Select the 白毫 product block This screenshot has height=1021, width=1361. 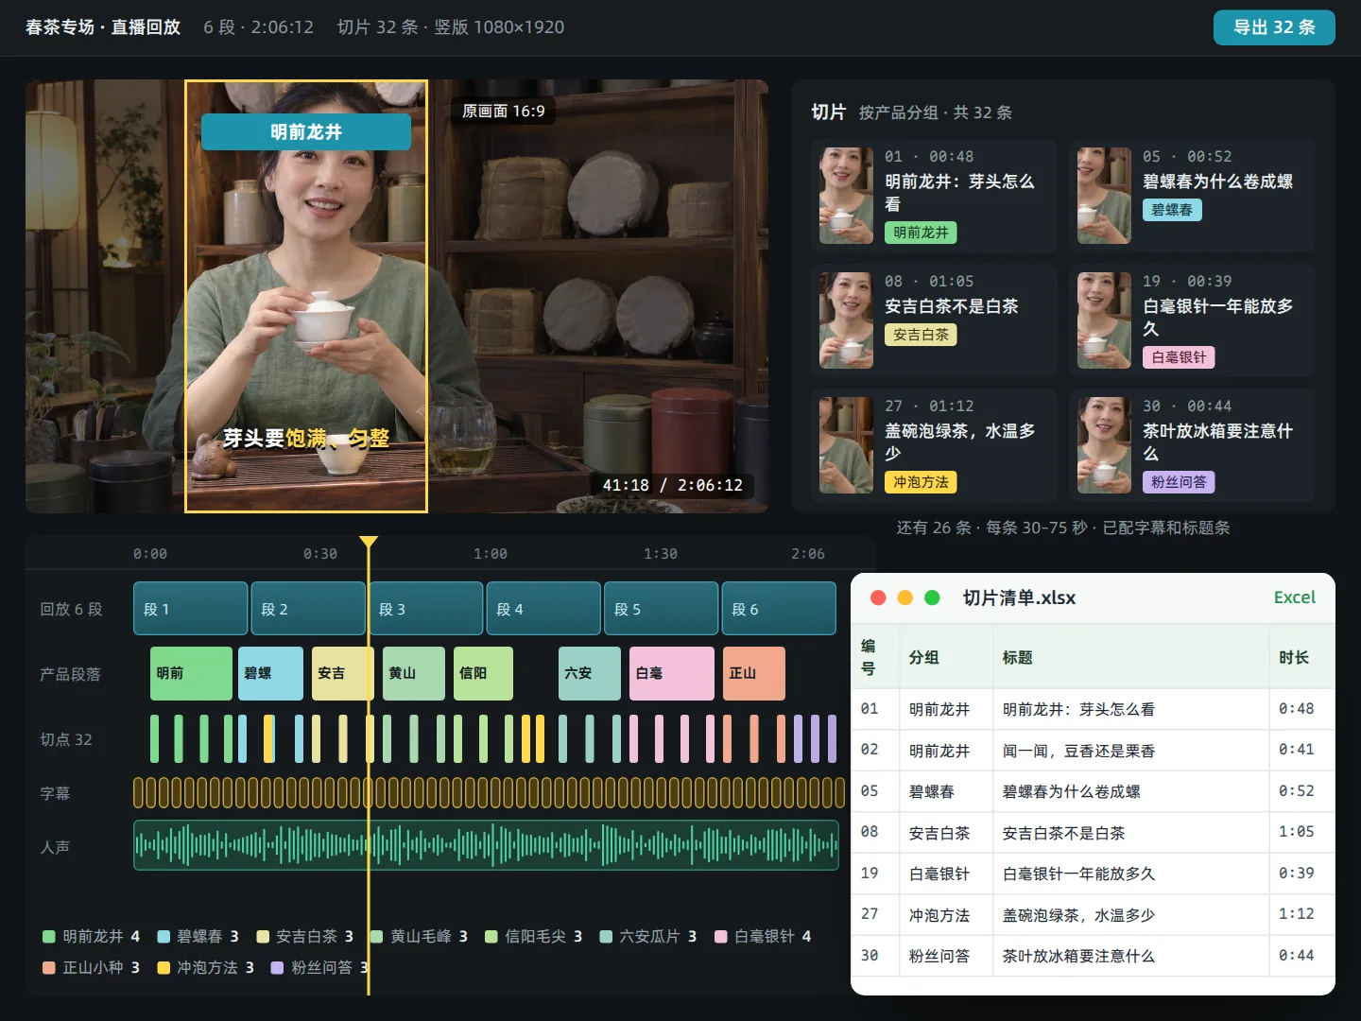pyautogui.click(x=672, y=673)
